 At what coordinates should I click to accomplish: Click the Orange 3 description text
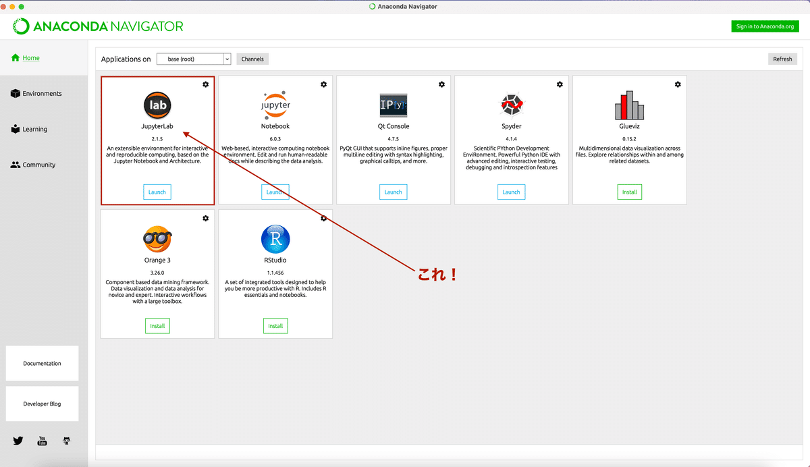[157, 292]
